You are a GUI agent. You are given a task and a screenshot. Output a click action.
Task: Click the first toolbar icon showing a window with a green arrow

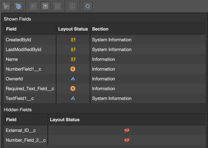6,6
